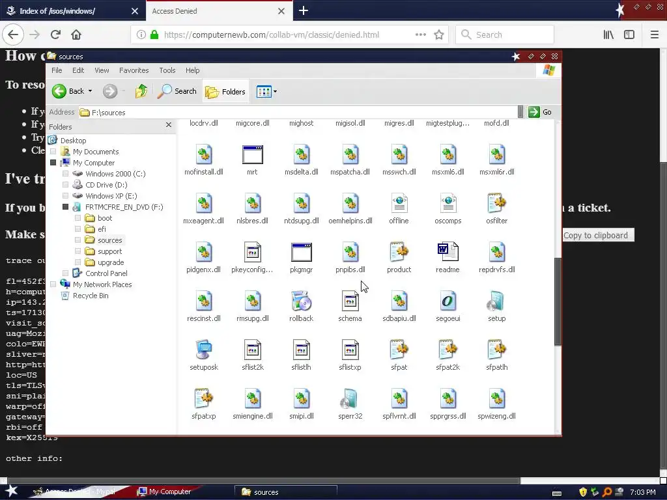This screenshot has width=667, height=500.
Task: Open Firefox library icon
Action: pos(608,35)
